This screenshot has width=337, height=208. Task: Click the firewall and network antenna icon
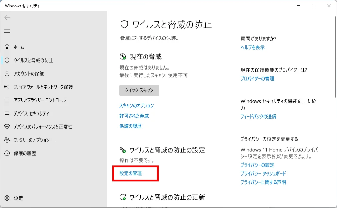(x=7, y=87)
